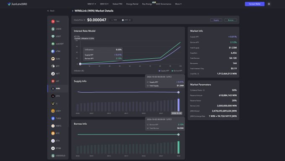Select the USDDOLD token icon

[53, 156]
